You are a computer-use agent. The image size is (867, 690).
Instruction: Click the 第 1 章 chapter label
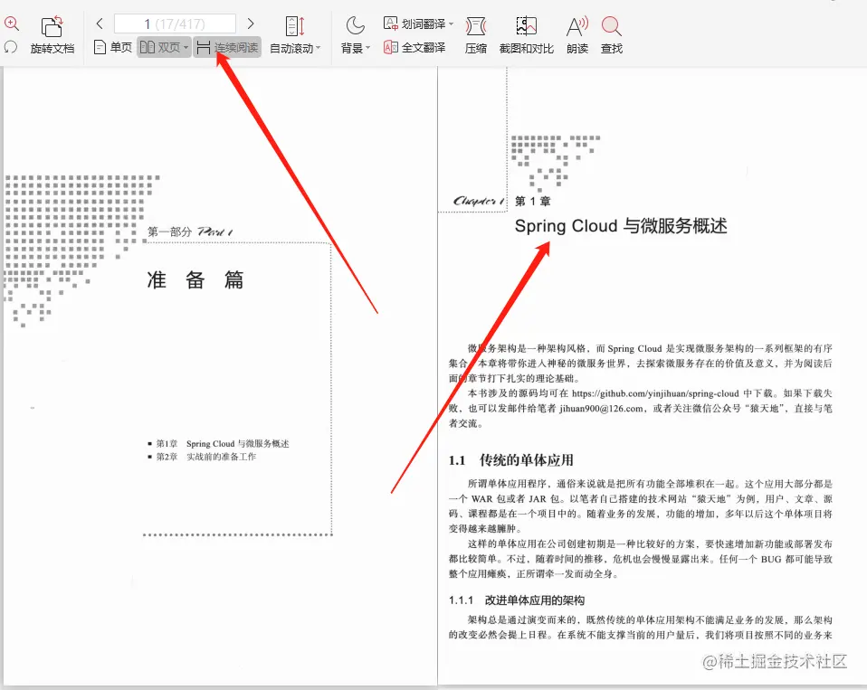(x=532, y=201)
